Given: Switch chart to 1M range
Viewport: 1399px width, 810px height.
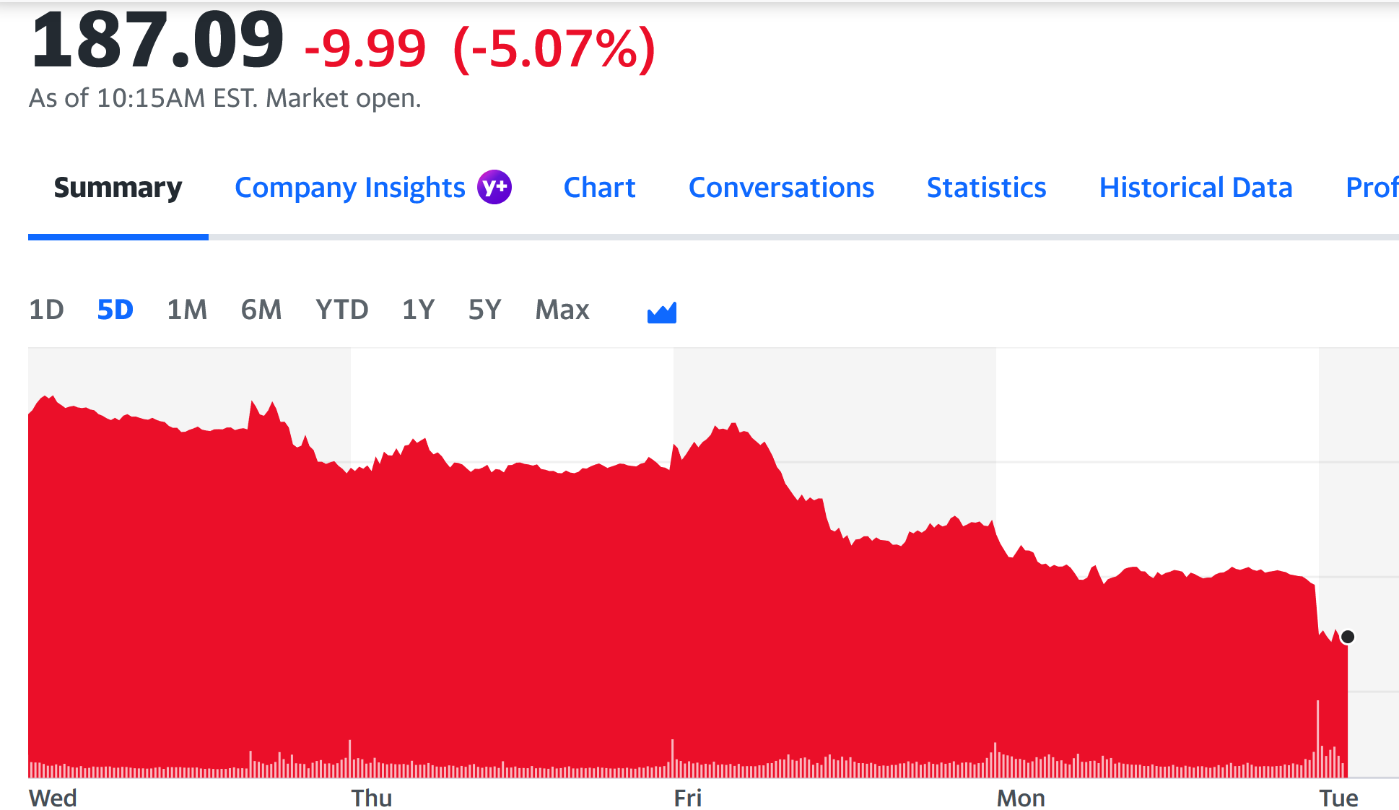Looking at the screenshot, I should click(x=187, y=310).
